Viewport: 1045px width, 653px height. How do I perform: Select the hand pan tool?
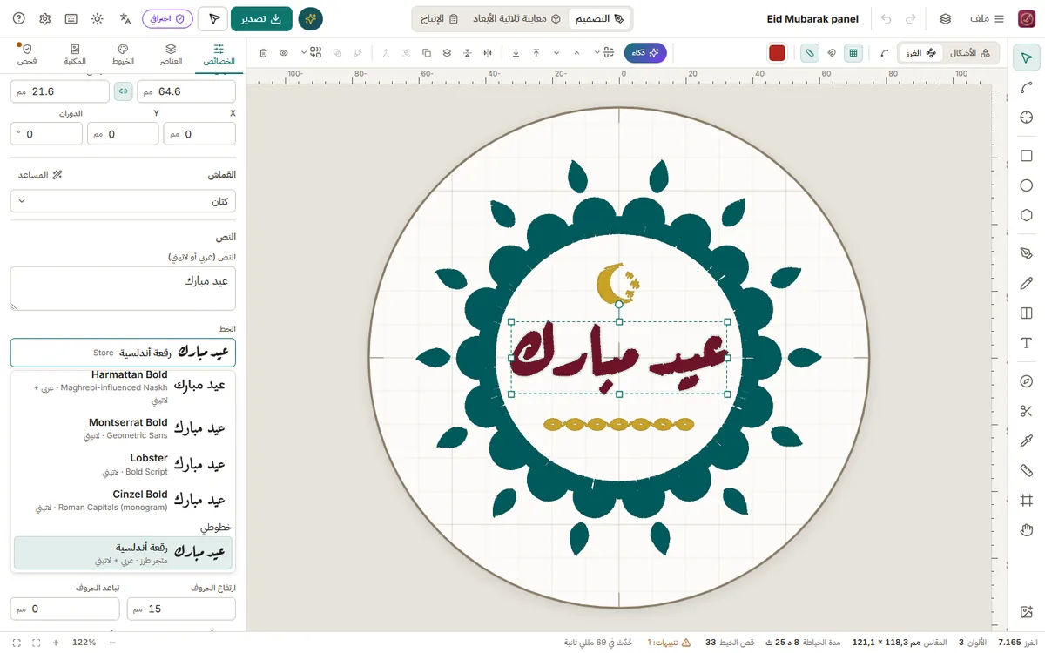1027,529
